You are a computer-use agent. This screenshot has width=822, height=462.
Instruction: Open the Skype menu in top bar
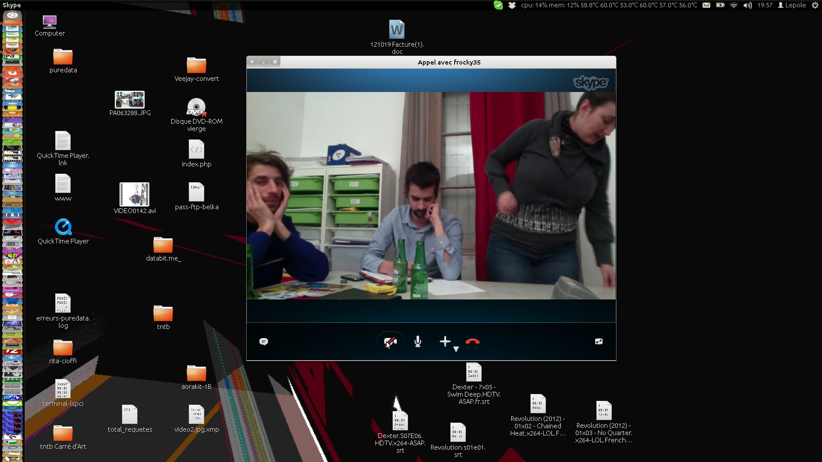click(x=12, y=5)
